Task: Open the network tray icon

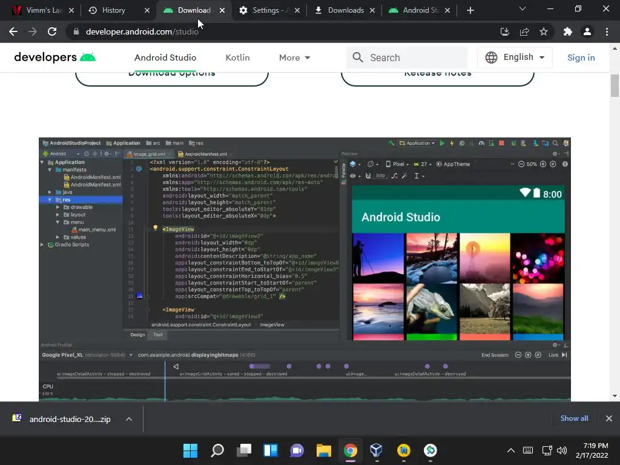Action: pos(547,450)
